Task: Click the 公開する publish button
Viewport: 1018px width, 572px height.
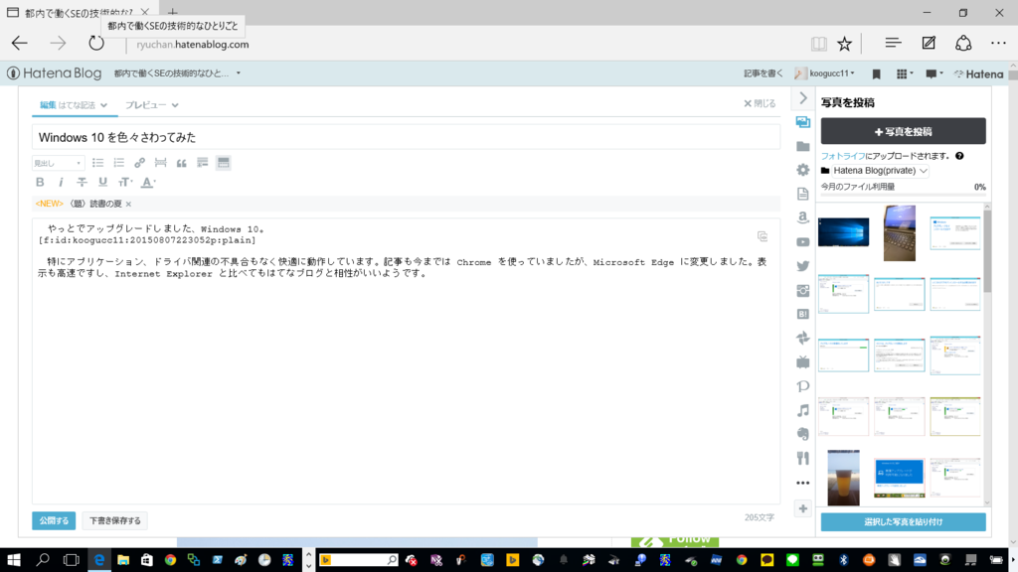Action: (52, 520)
